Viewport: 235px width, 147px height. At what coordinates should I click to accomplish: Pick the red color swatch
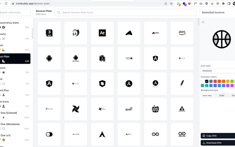(215, 81)
